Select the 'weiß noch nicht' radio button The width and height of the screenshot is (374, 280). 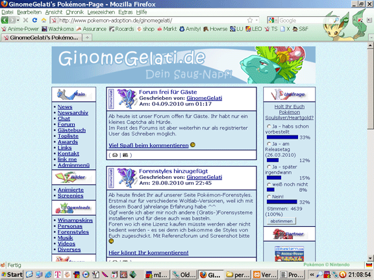[269, 185]
